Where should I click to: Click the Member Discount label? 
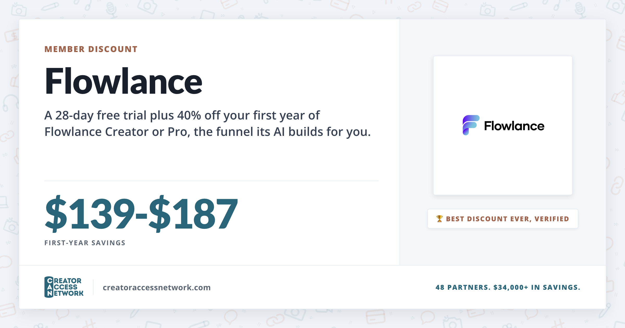[91, 49]
